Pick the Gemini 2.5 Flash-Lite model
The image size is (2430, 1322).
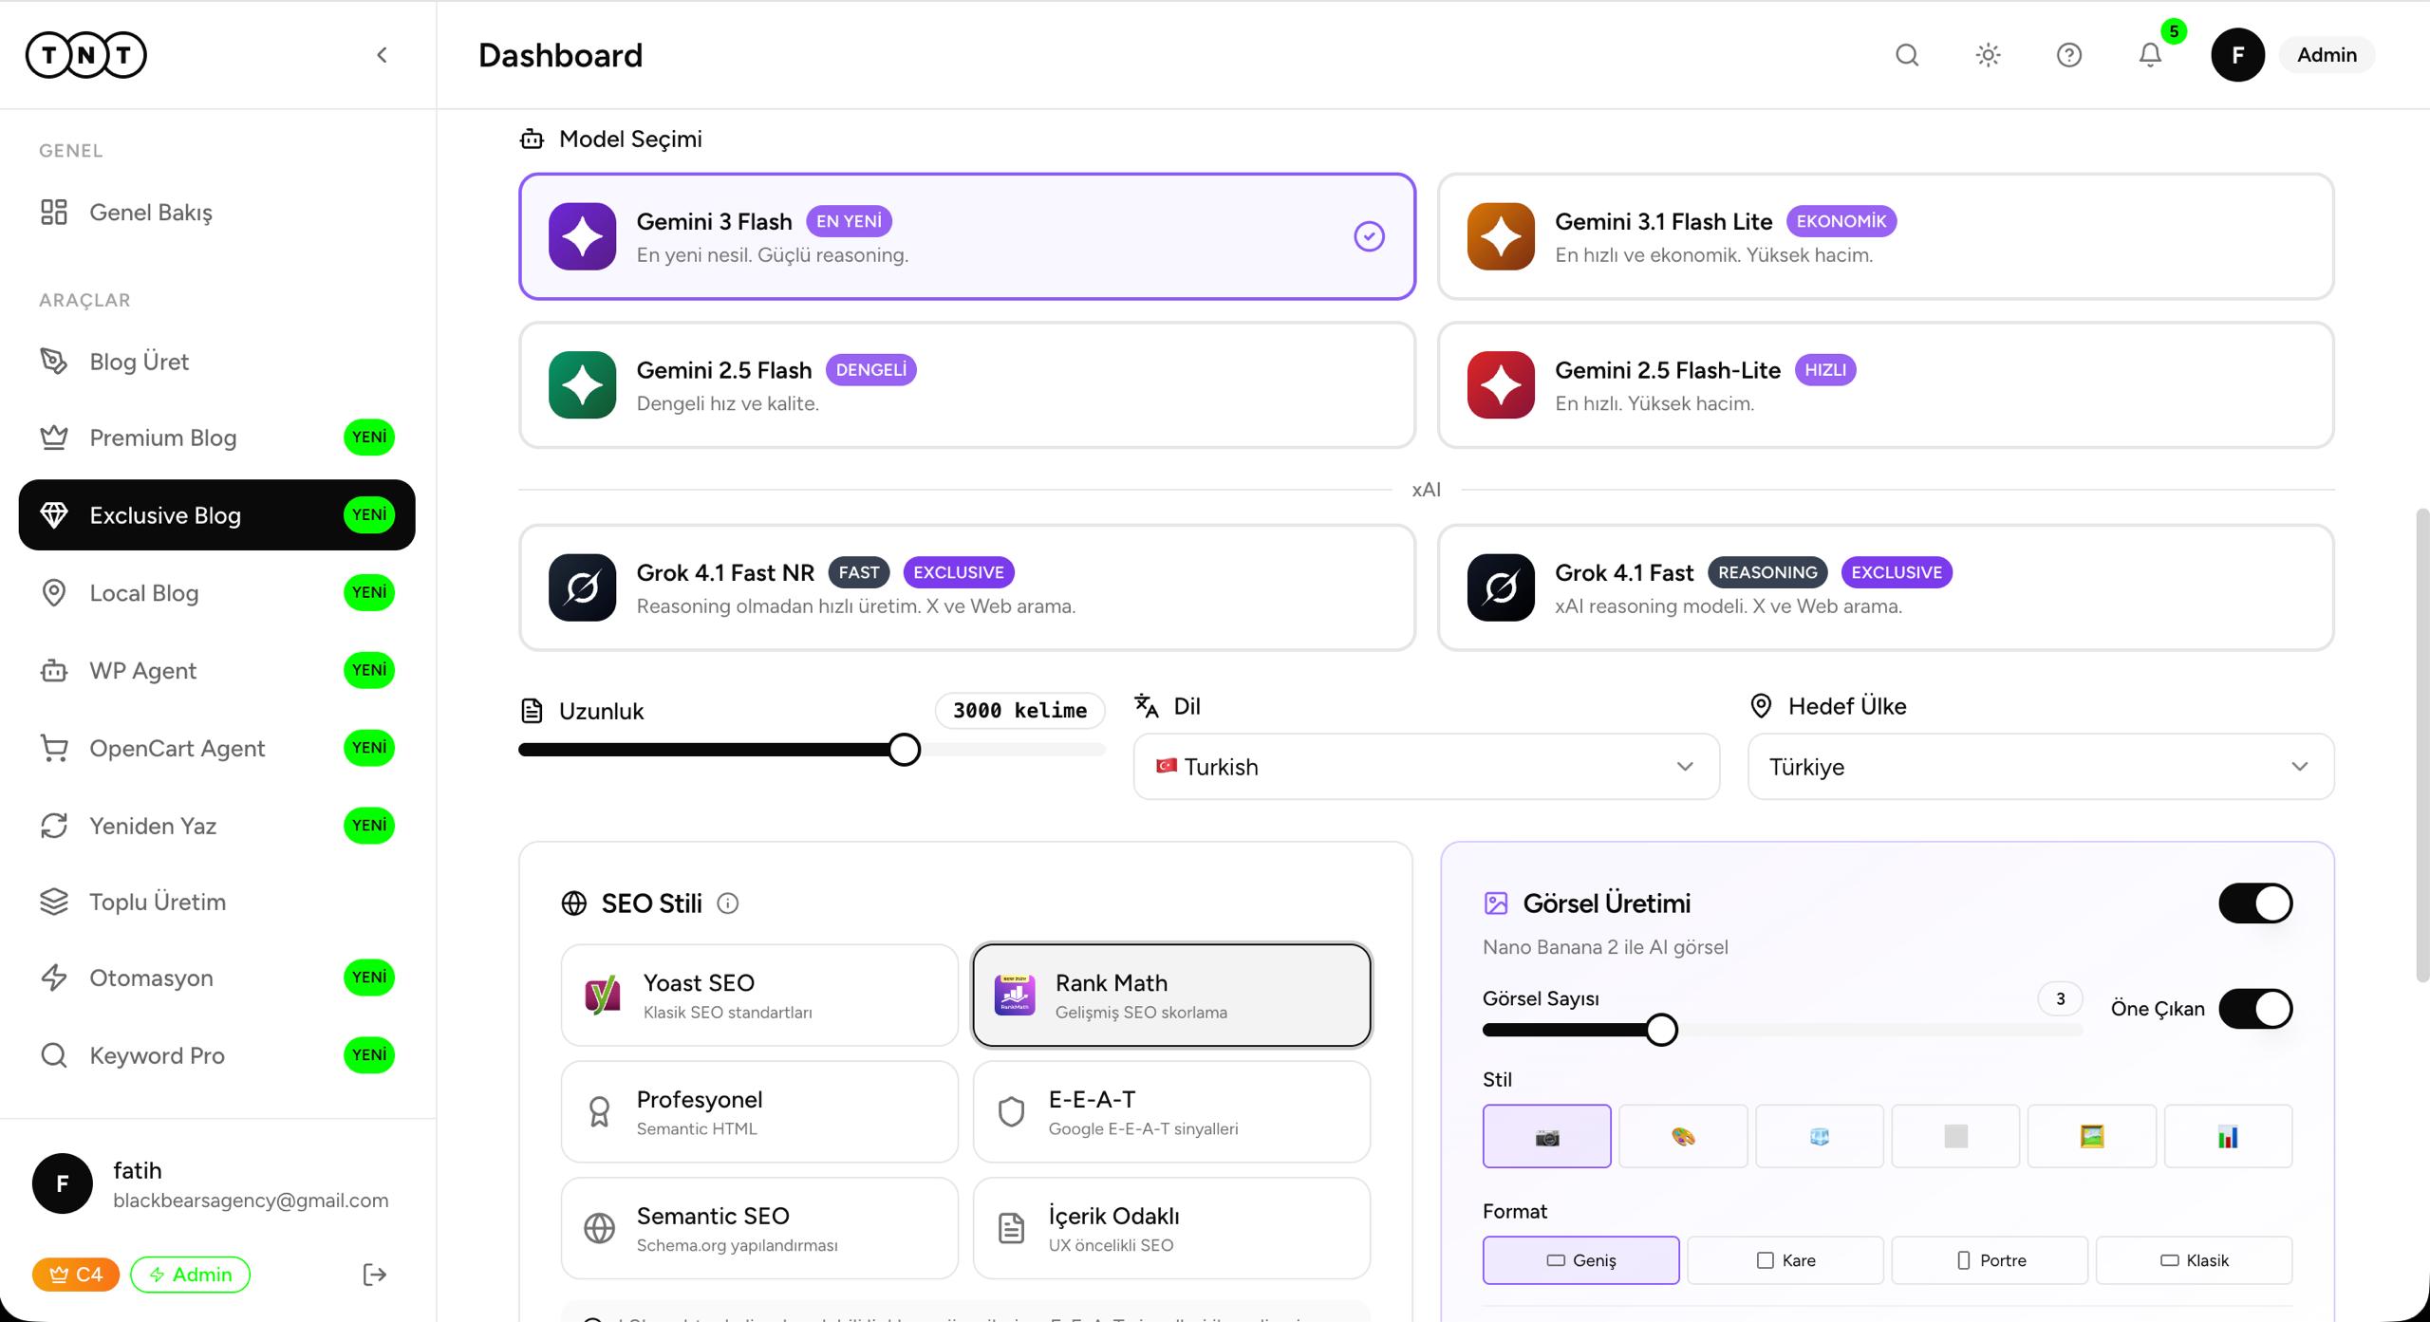[1885, 385]
